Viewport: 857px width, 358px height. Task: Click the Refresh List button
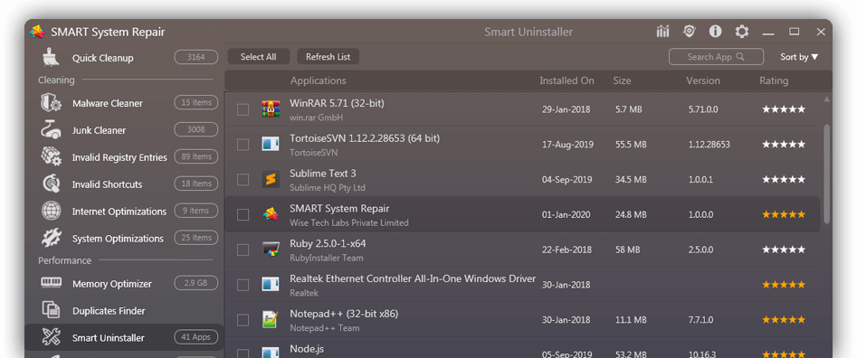328,57
